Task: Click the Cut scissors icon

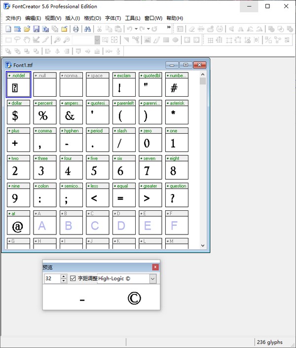Action: 99,29
